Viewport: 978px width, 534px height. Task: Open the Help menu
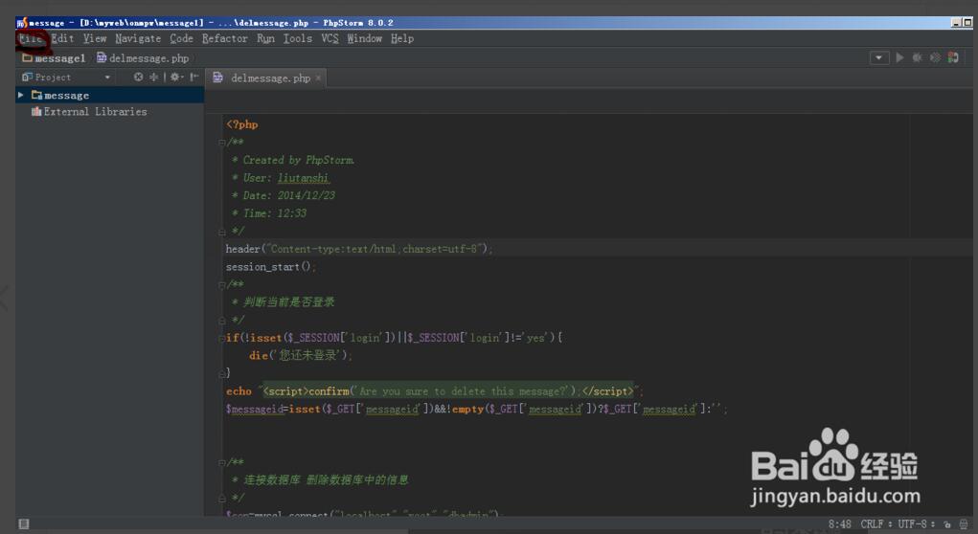click(402, 38)
